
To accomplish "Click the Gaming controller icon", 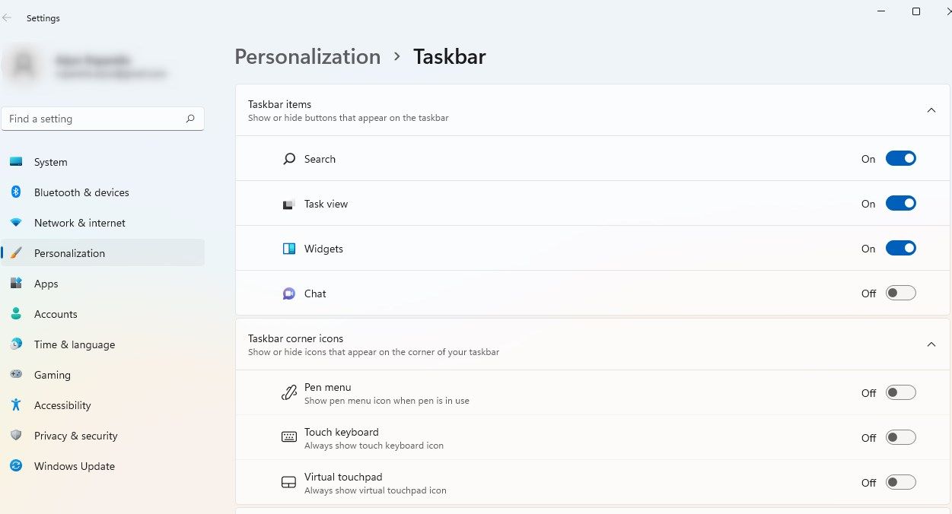I will pyautogui.click(x=16, y=375).
